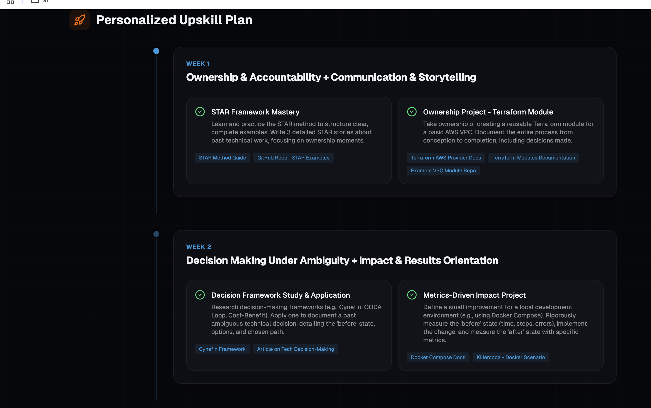This screenshot has width=651, height=408.
Task: Open Docker Compose Docs link
Action: click(x=438, y=357)
